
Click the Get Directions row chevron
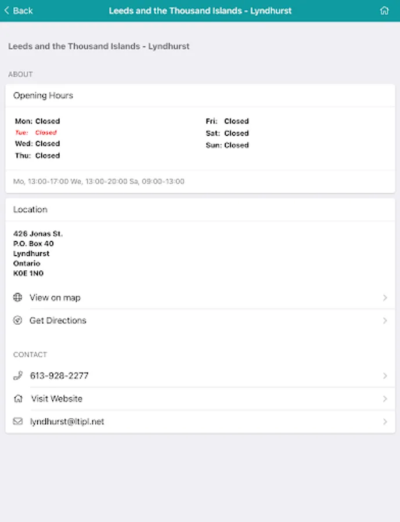point(385,320)
